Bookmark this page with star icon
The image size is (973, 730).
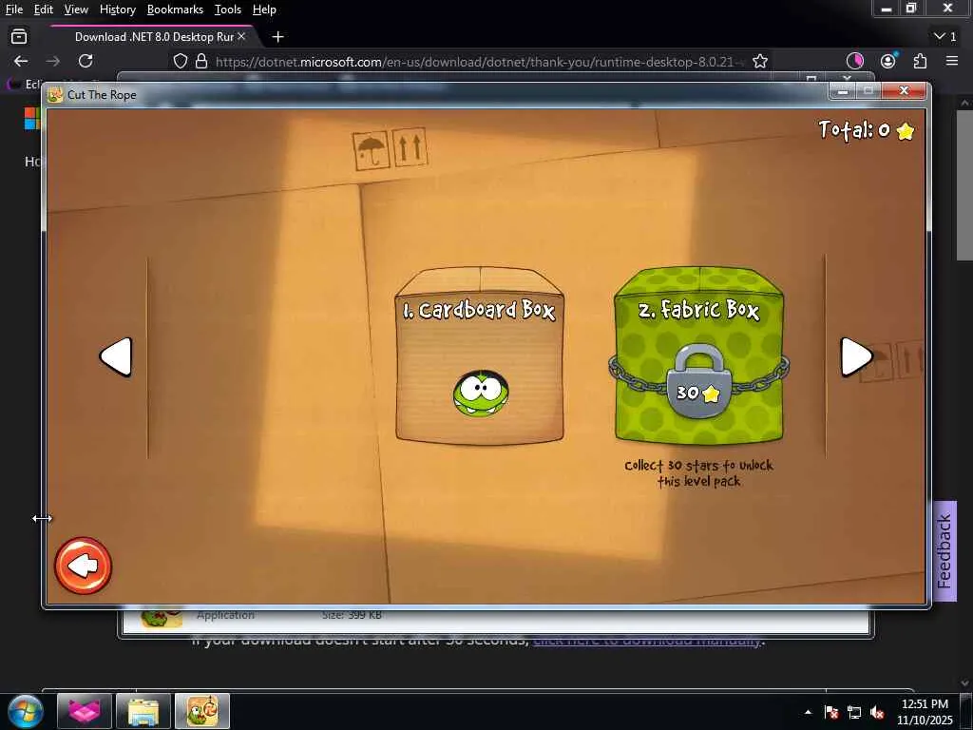(x=760, y=61)
